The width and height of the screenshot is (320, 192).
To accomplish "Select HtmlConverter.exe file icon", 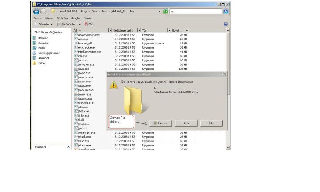I will click(x=76, y=52).
